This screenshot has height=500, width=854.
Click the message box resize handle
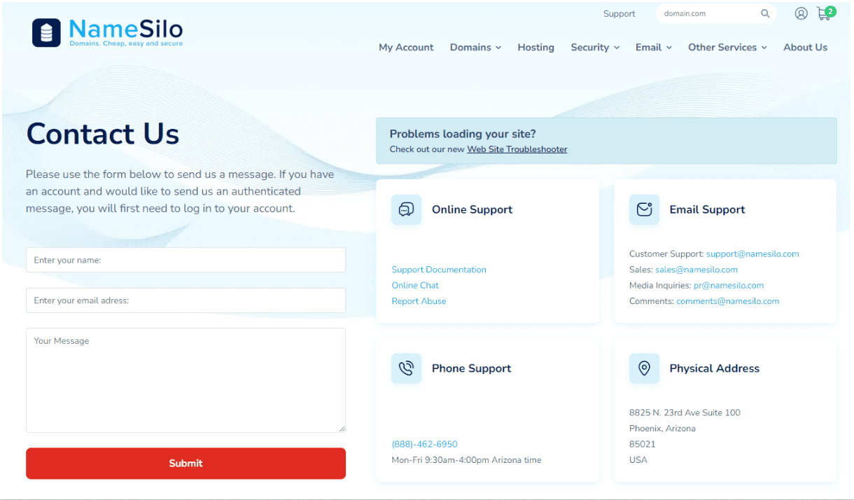342,429
